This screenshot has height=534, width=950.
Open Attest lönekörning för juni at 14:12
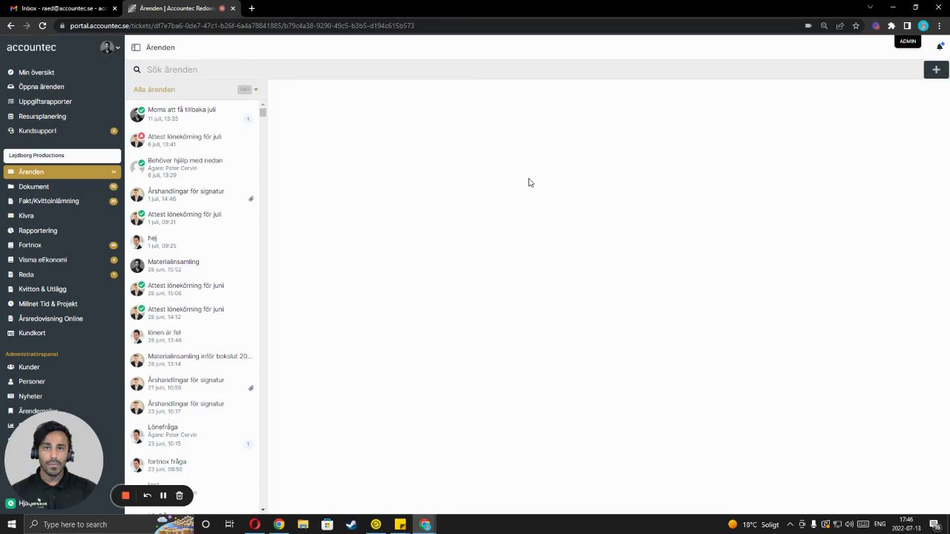[x=192, y=313]
